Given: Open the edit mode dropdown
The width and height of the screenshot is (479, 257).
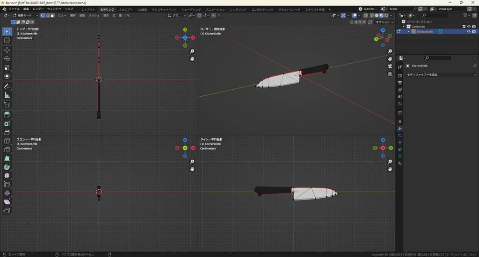Looking at the screenshot, I should pyautogui.click(x=25, y=15).
